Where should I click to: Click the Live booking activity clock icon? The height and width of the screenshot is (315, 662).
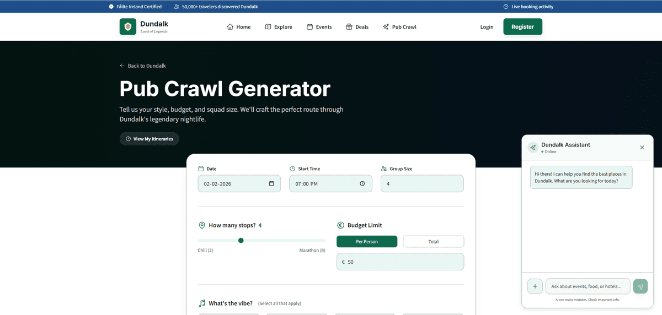tap(506, 7)
